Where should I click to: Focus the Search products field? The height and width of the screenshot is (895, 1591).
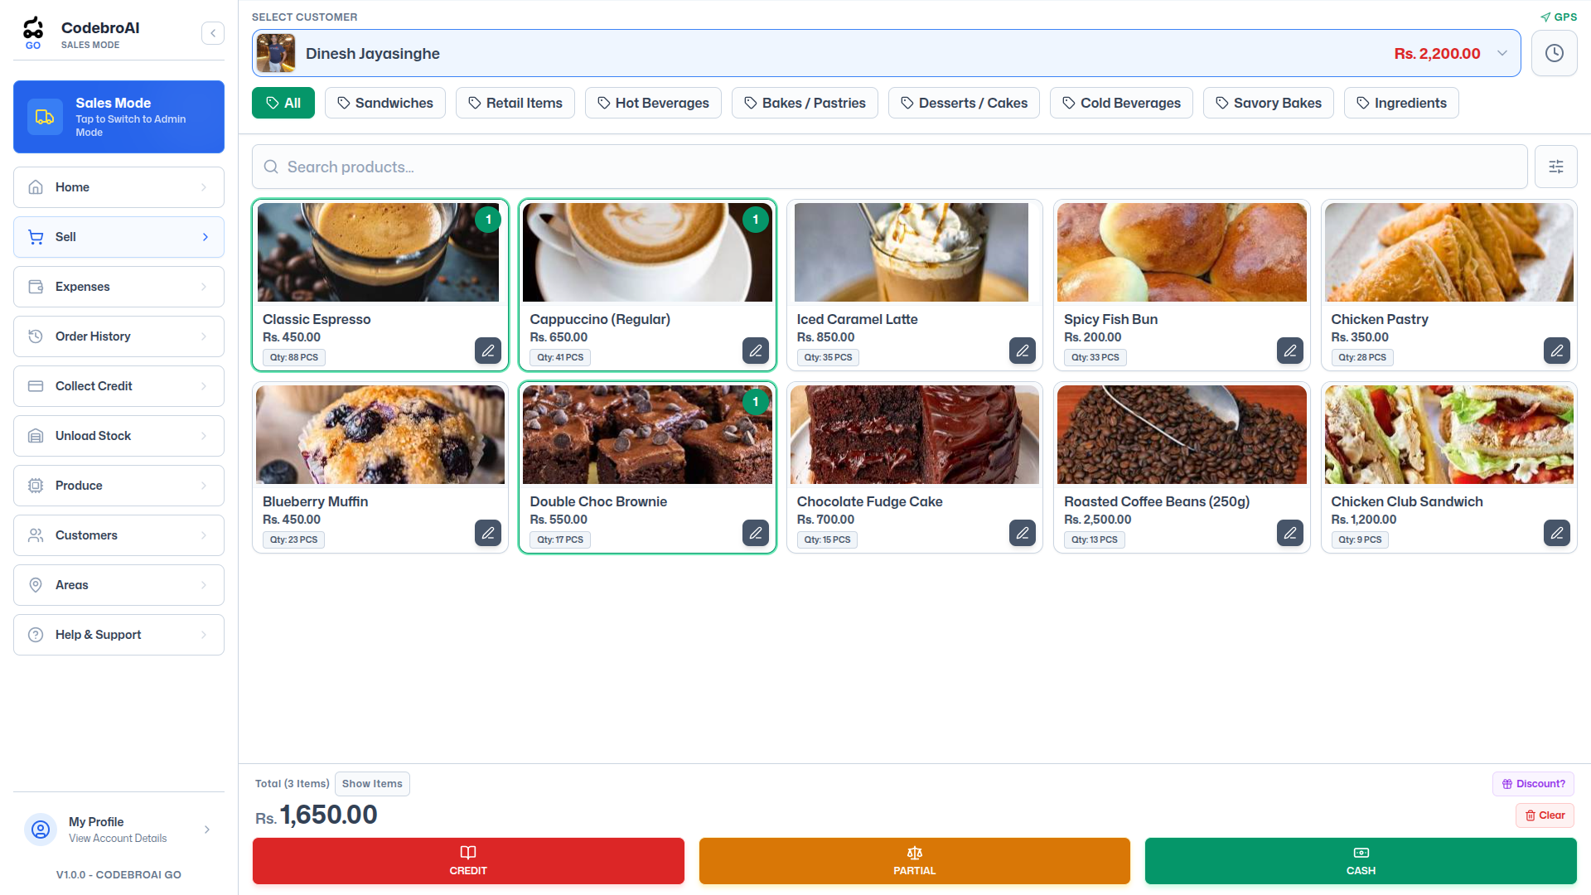889,167
